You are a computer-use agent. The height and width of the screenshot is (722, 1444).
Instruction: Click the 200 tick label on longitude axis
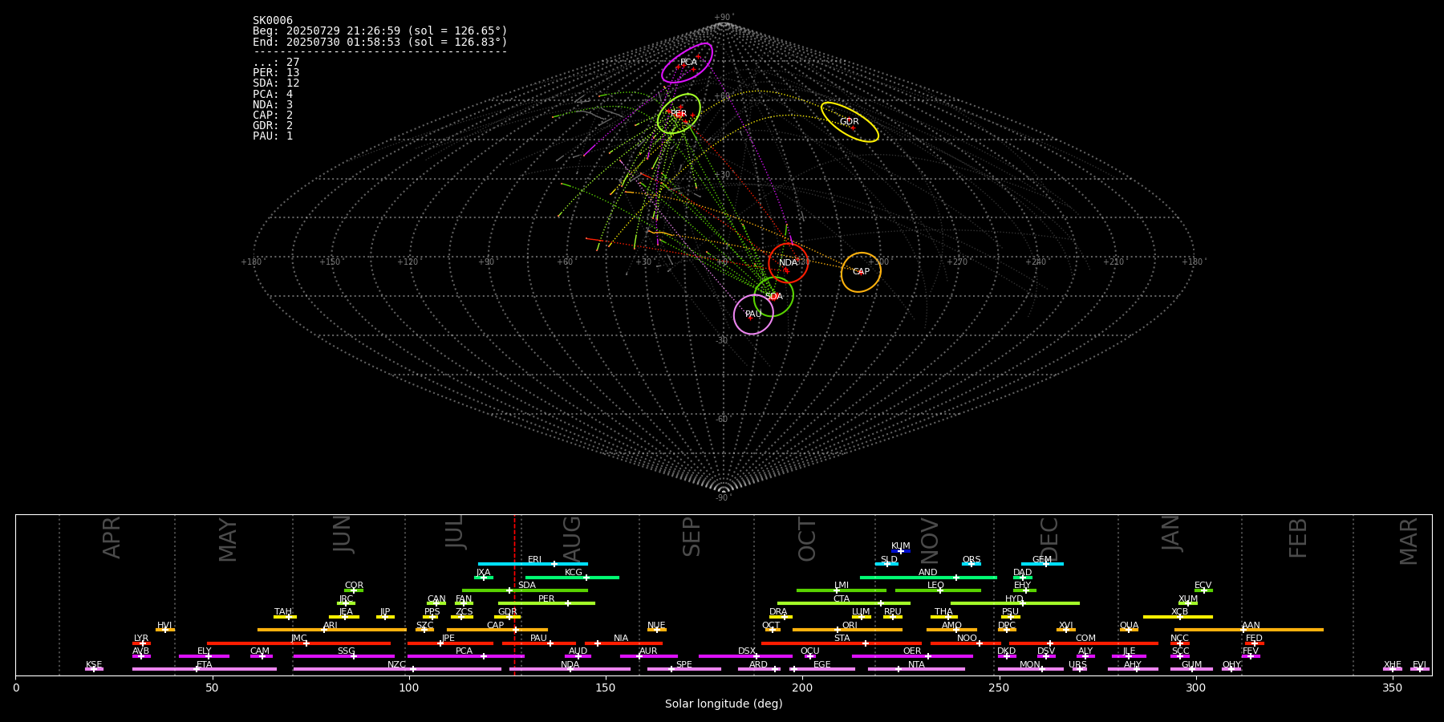pyautogui.click(x=802, y=688)
